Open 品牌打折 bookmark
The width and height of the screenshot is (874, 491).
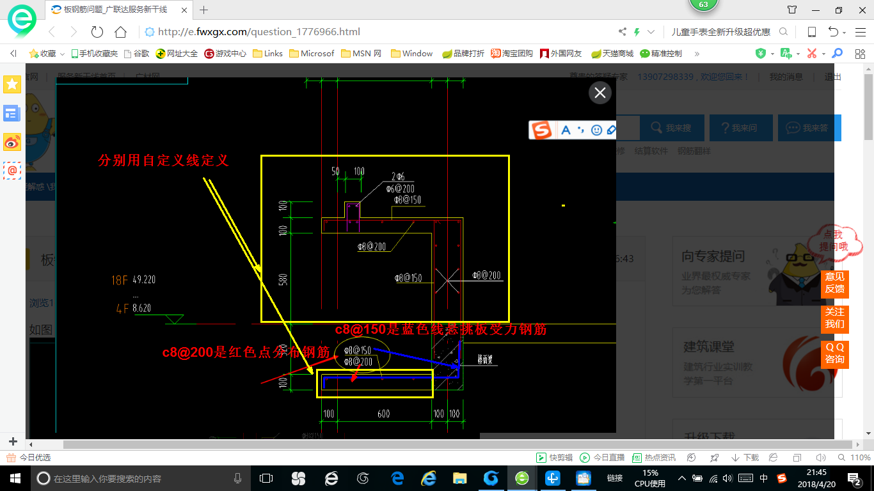click(x=463, y=54)
